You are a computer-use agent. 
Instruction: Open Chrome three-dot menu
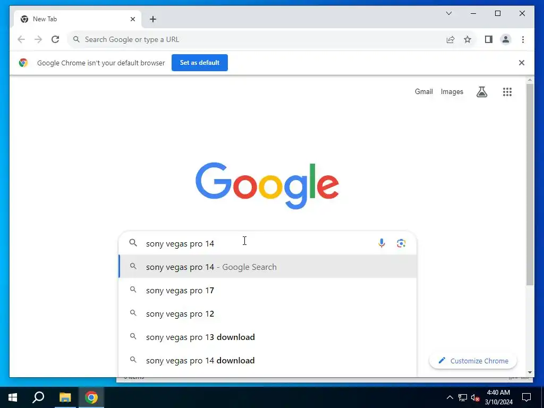coord(523,39)
